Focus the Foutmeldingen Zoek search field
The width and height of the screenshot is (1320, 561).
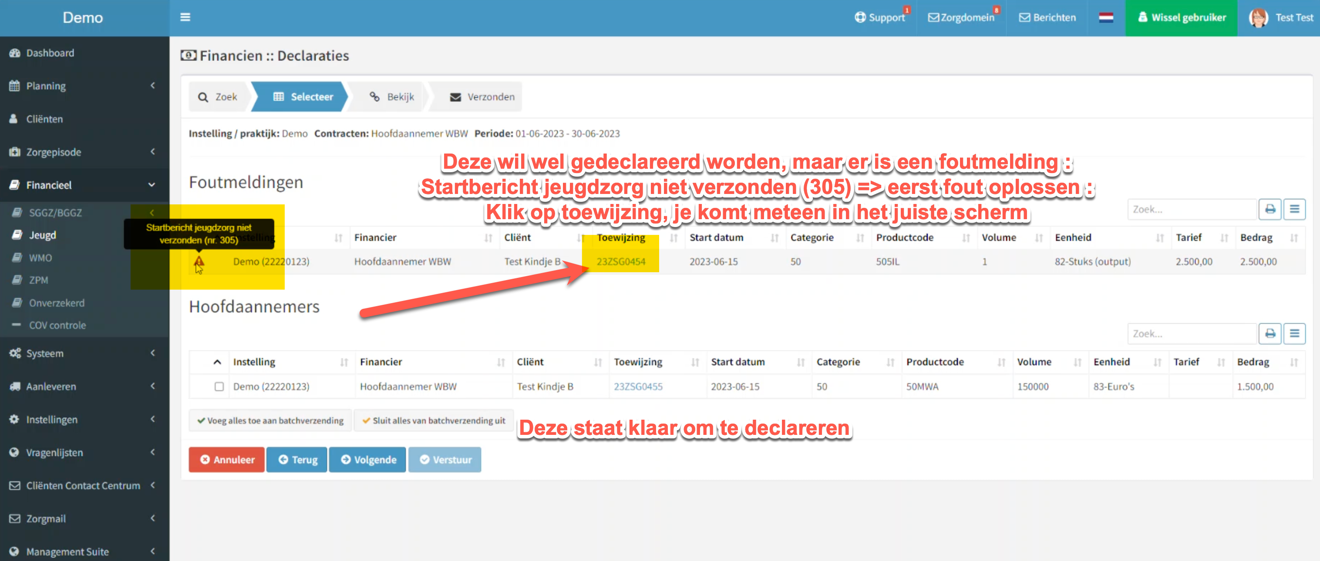(1192, 209)
